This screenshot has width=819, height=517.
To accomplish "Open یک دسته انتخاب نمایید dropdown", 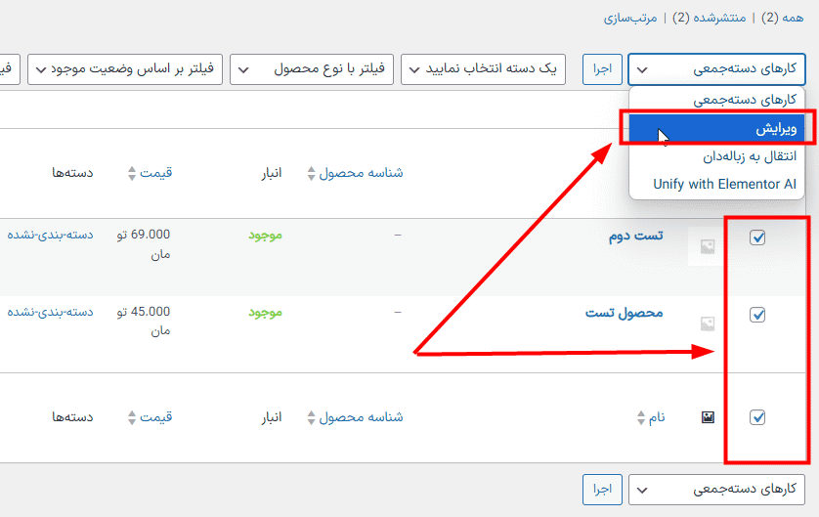I will tap(483, 69).
